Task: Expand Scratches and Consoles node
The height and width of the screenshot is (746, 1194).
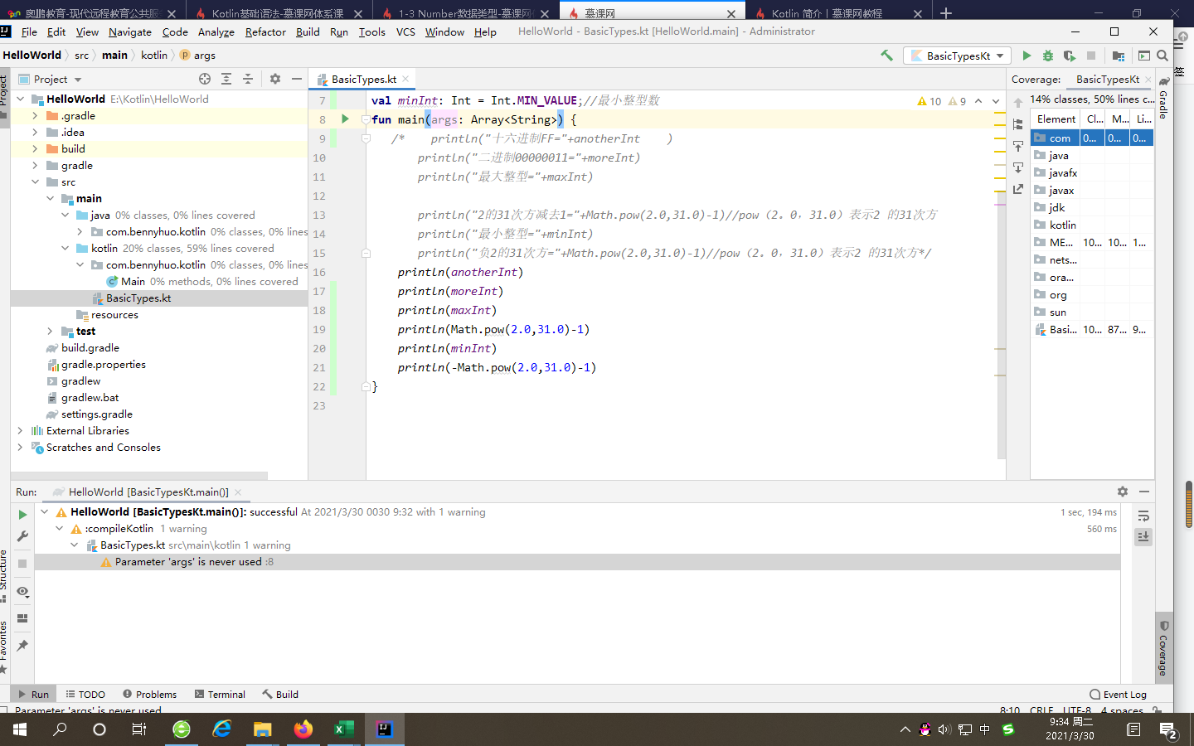Action: tap(20, 448)
